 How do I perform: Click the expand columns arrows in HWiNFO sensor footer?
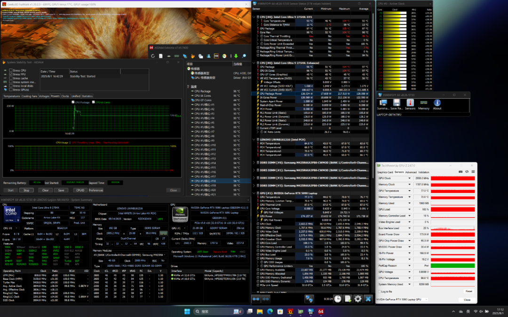256,299
